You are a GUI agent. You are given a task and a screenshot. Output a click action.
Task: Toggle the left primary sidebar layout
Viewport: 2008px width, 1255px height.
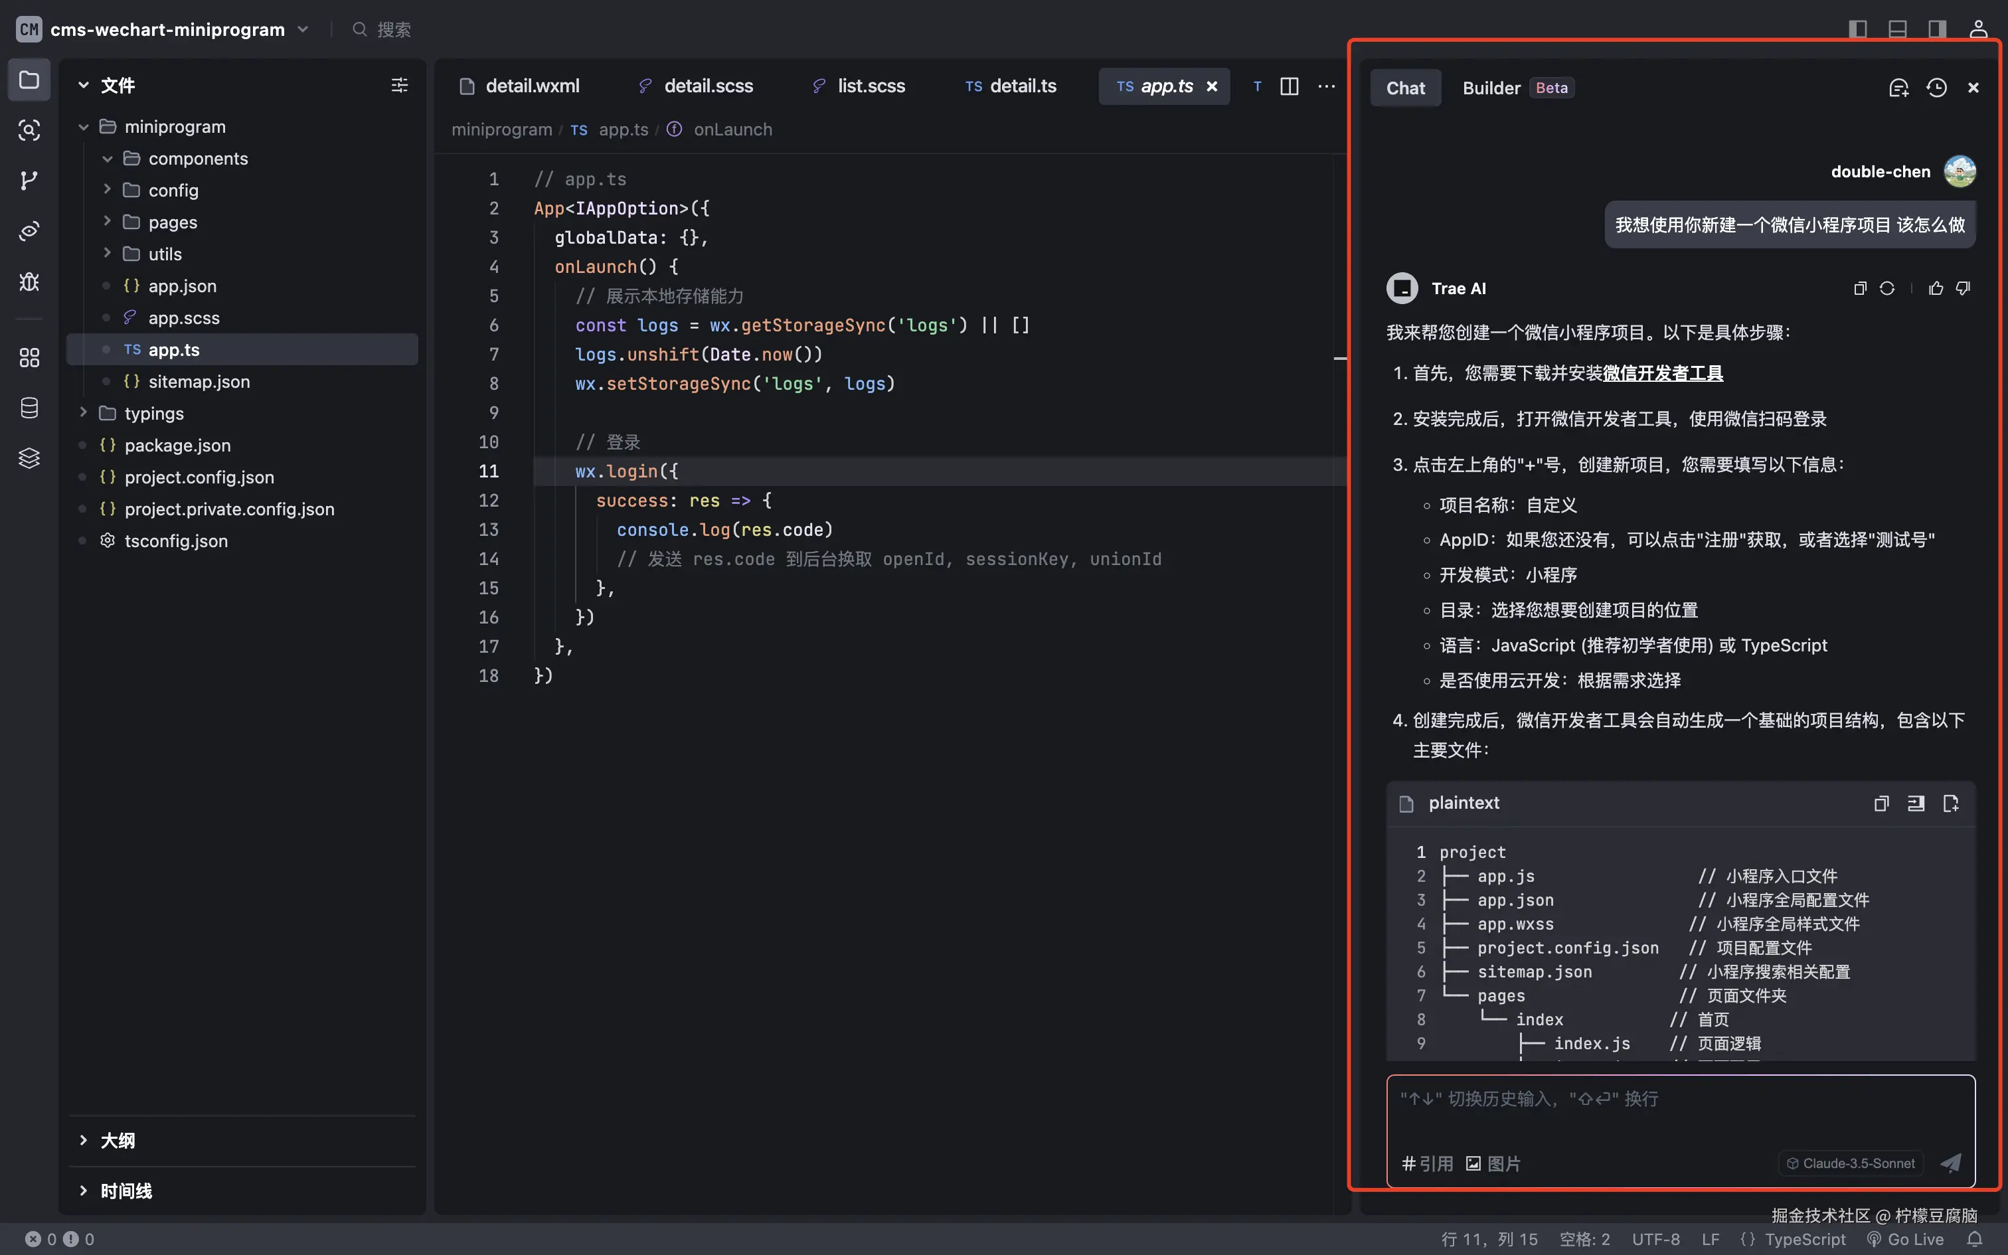point(1858,29)
